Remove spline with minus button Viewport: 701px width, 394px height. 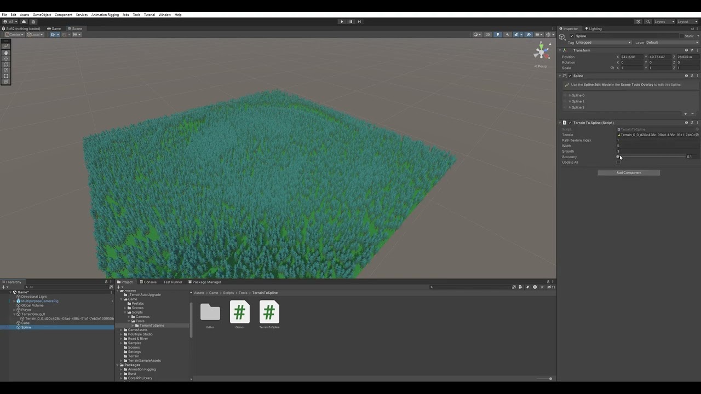[692, 114]
